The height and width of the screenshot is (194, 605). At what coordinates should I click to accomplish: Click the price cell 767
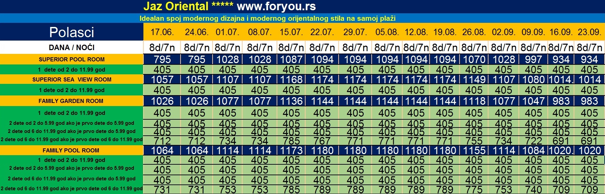point(322,140)
